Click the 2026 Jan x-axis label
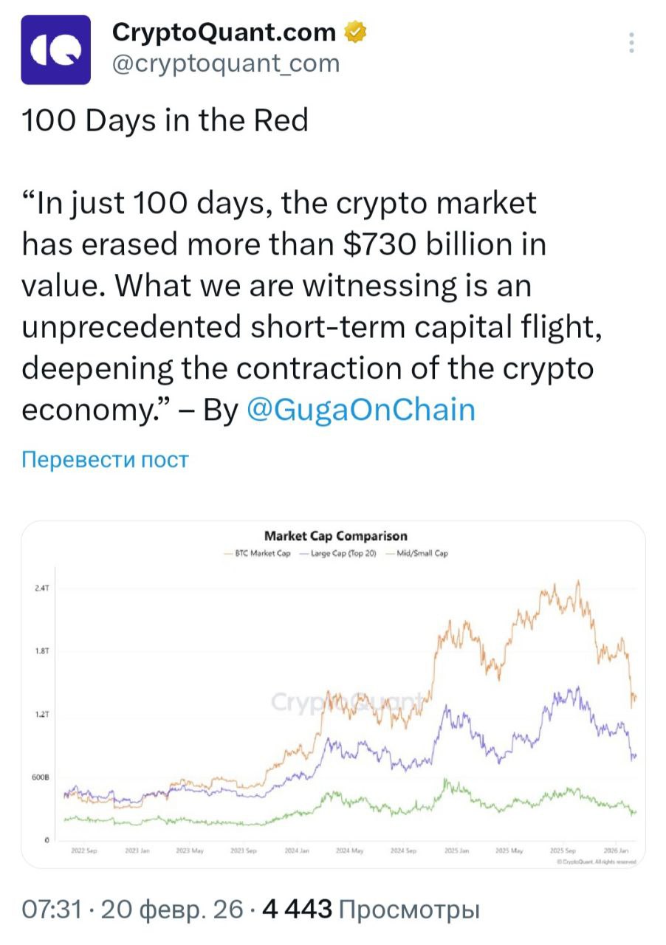666x945 pixels. pos(614,850)
